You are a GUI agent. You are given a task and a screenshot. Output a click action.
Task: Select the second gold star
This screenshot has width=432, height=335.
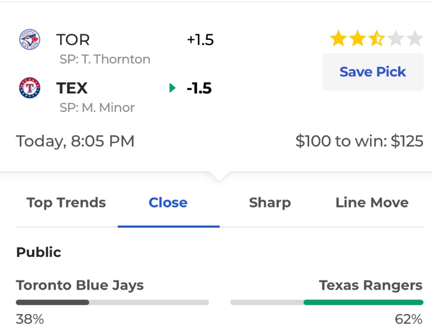coord(357,39)
